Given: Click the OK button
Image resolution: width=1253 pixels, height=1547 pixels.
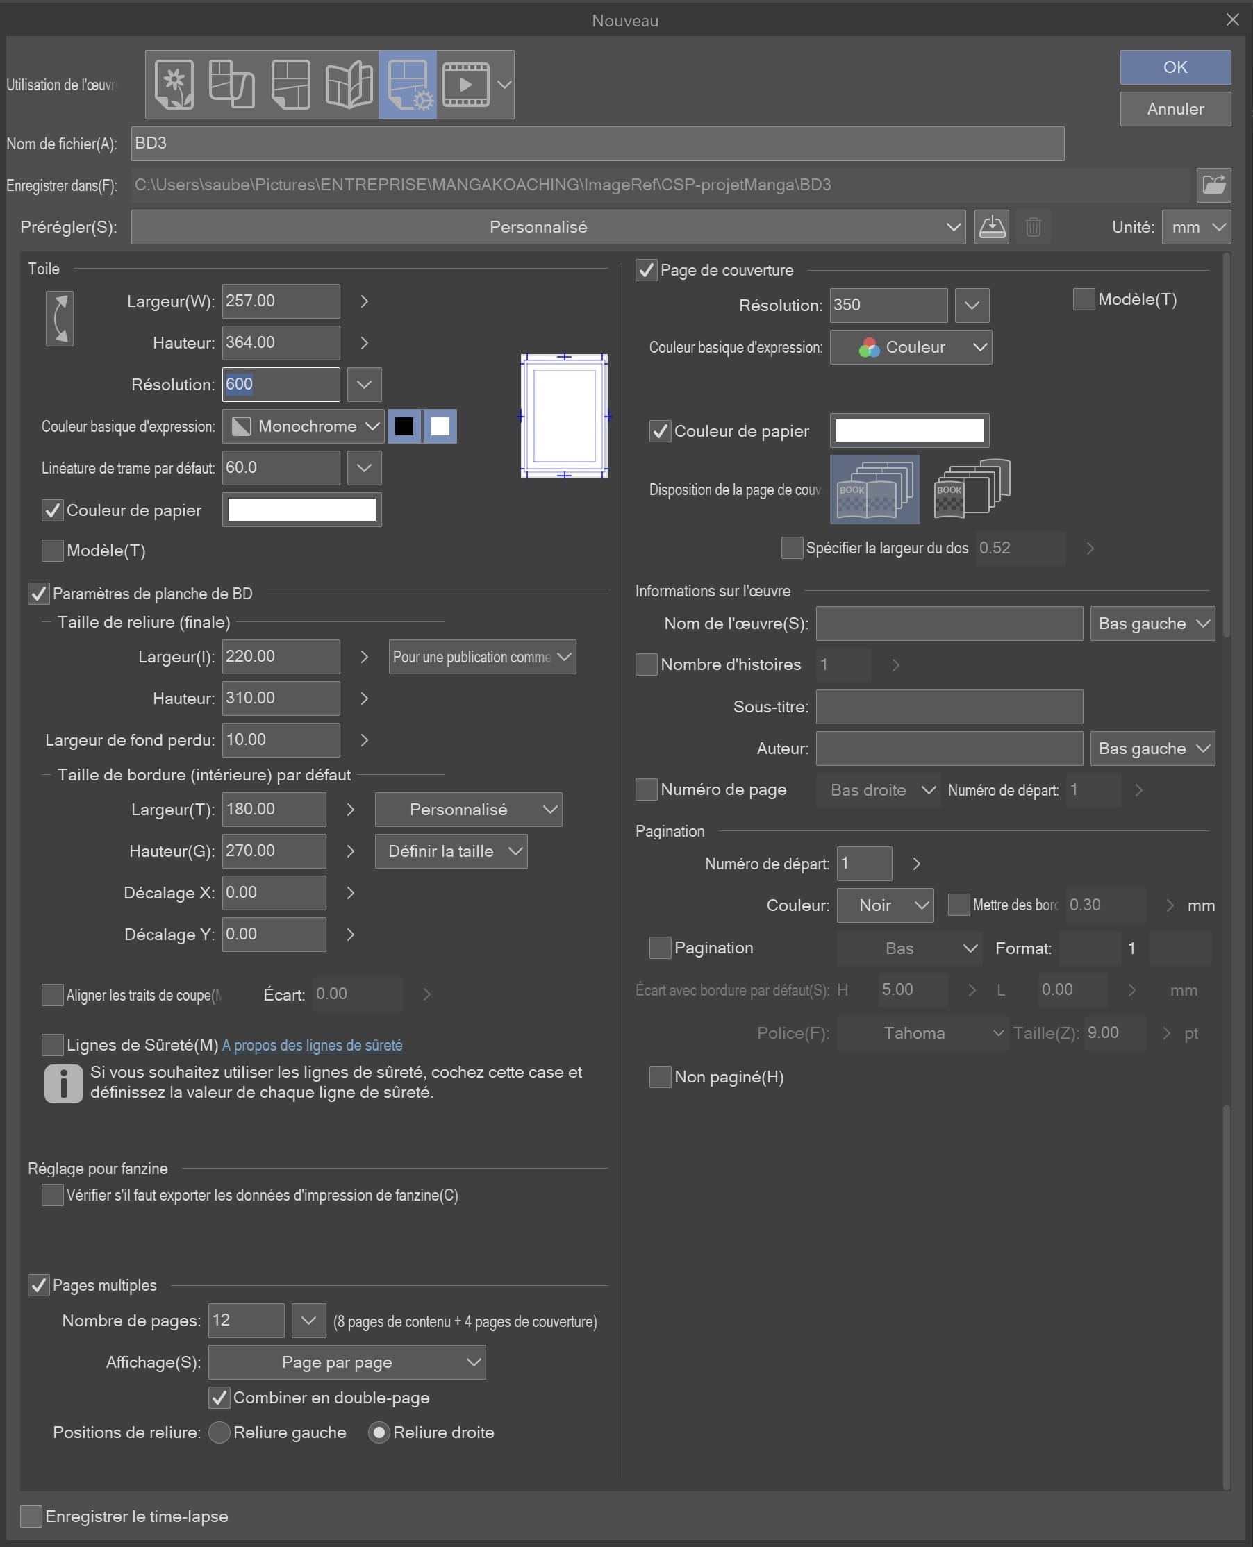Looking at the screenshot, I should pos(1175,67).
